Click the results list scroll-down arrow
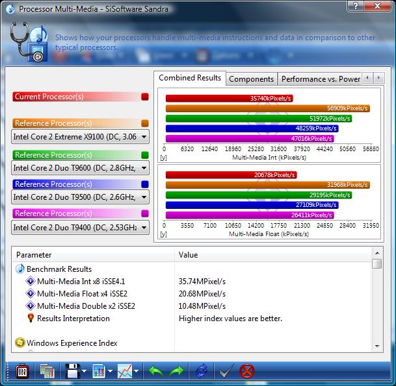 377,346
